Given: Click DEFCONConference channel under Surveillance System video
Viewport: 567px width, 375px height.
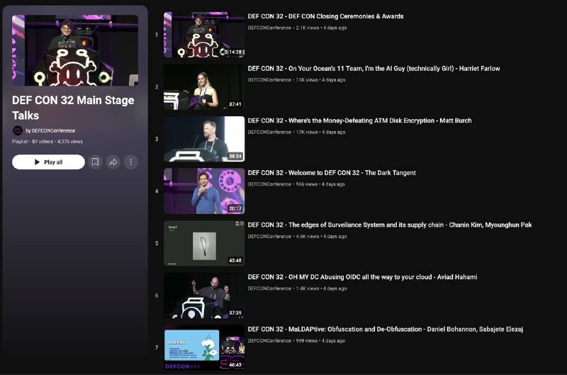Looking at the screenshot, I should [269, 236].
